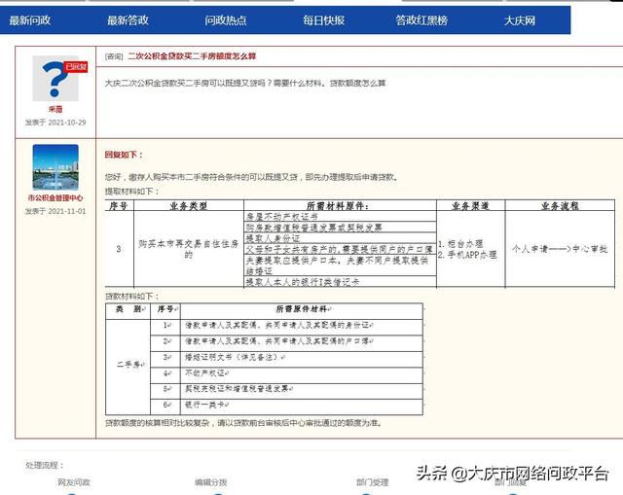Select the reply date 发表于 2021-11-01
Viewport: 623px width, 495px height.
[x=55, y=211]
